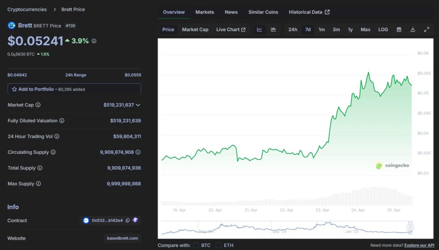The width and height of the screenshot is (439, 250).
Task: Switch to line chart view icon
Action: pyautogui.click(x=259, y=29)
